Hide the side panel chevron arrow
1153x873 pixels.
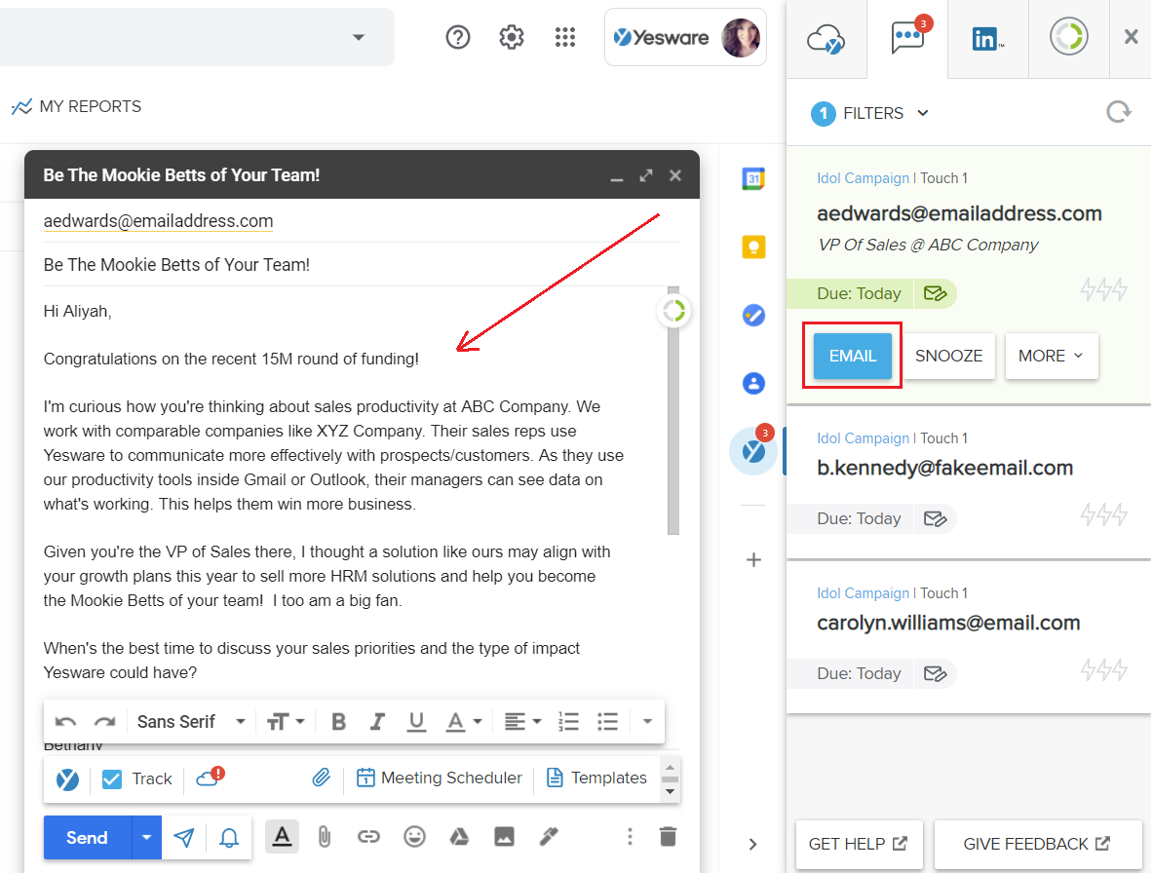pyautogui.click(x=753, y=845)
